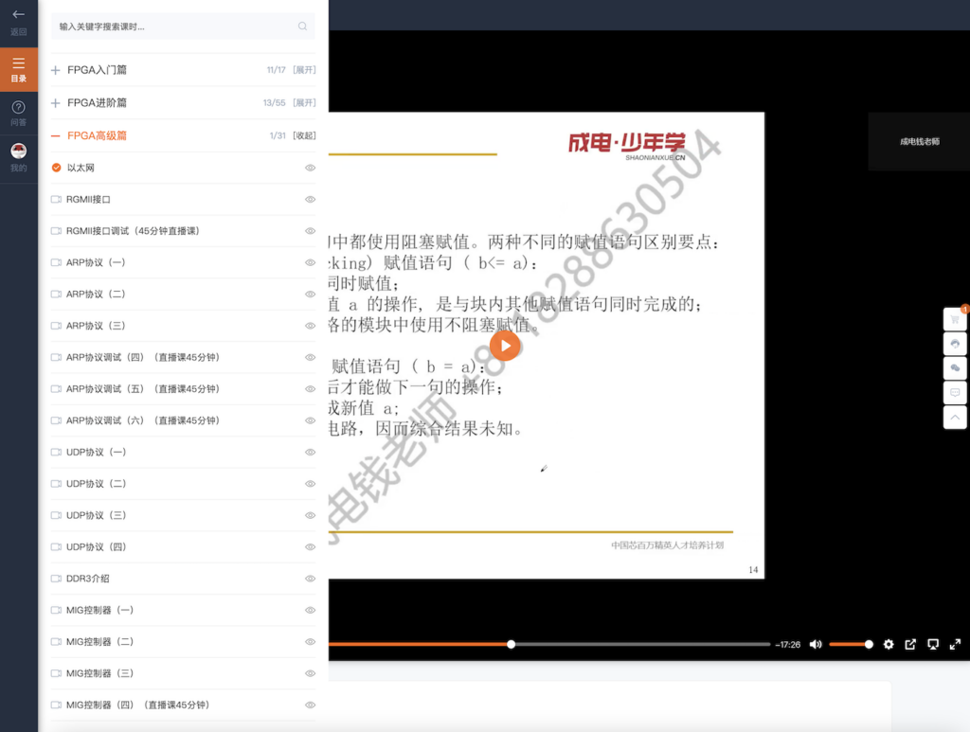The image size is (970, 732).
Task: Click the orange play button on video
Action: 506,346
